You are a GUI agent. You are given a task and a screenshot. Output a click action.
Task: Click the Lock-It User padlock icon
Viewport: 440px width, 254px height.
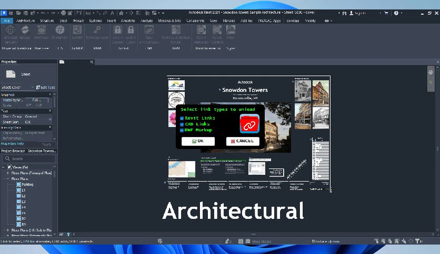point(131,30)
